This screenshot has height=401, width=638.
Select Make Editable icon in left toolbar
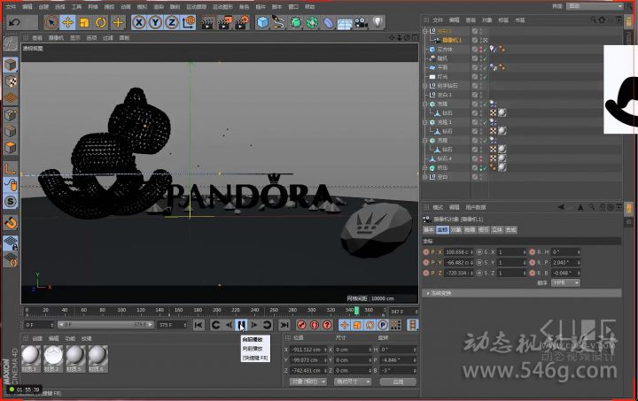pyautogui.click(x=11, y=44)
